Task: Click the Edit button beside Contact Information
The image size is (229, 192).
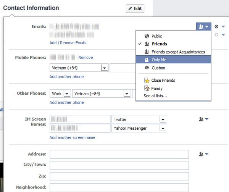Action: tap(135, 9)
